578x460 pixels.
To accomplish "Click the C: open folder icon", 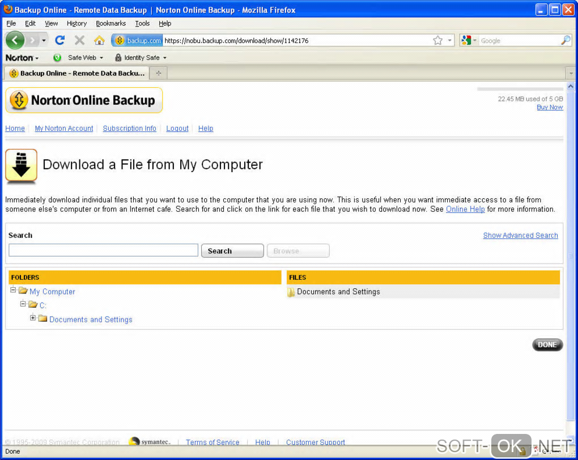I will point(33,304).
